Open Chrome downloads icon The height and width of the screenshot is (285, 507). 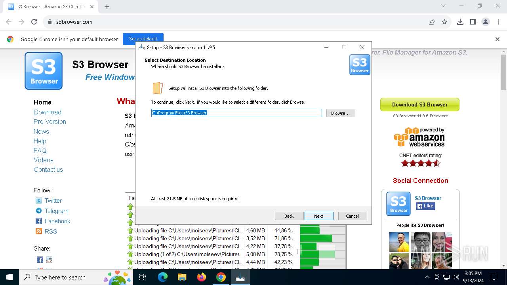pyautogui.click(x=460, y=22)
